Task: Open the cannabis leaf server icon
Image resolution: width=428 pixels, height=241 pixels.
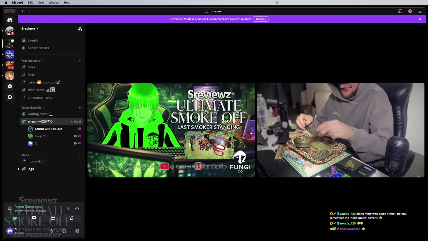Action: pyautogui.click(x=10, y=54)
